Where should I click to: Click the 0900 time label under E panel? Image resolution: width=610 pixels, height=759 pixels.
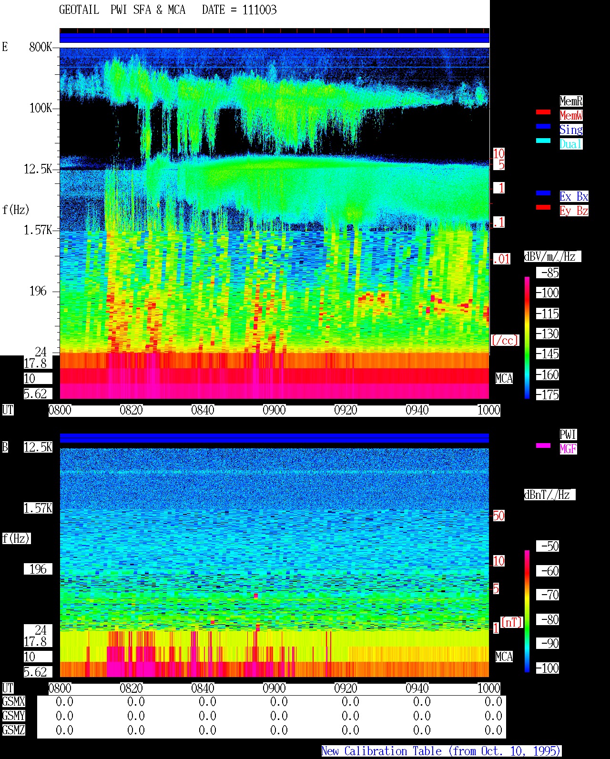click(x=274, y=410)
